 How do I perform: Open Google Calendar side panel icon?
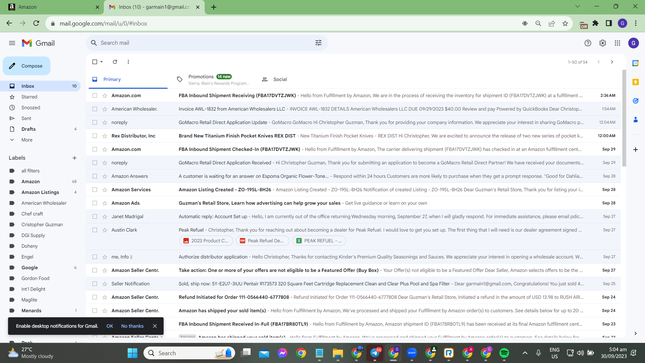(636, 63)
